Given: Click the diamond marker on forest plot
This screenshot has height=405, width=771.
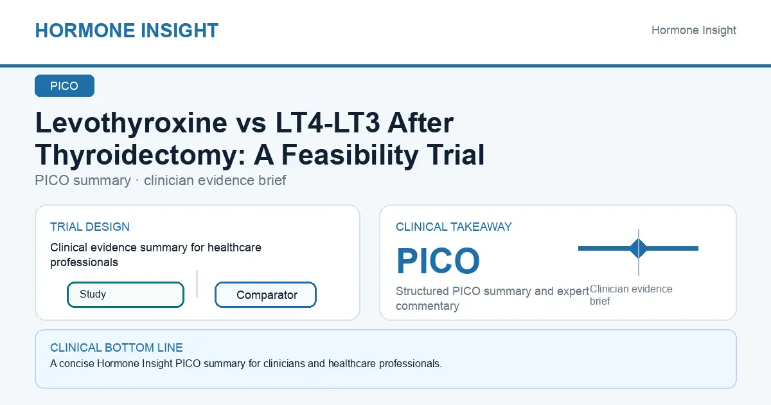Looking at the screenshot, I should coord(639,248).
